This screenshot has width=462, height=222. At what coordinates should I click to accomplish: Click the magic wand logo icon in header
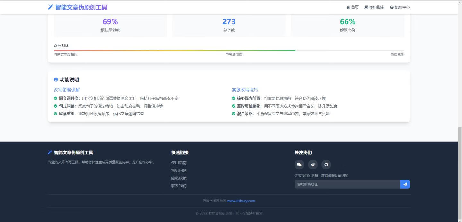click(50, 7)
